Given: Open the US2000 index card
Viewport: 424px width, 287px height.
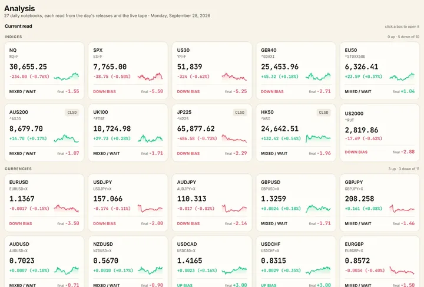Looking at the screenshot, I should (x=380, y=133).
